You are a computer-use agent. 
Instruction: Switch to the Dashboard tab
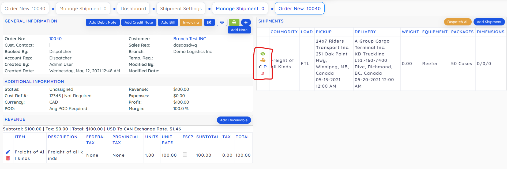133,9
